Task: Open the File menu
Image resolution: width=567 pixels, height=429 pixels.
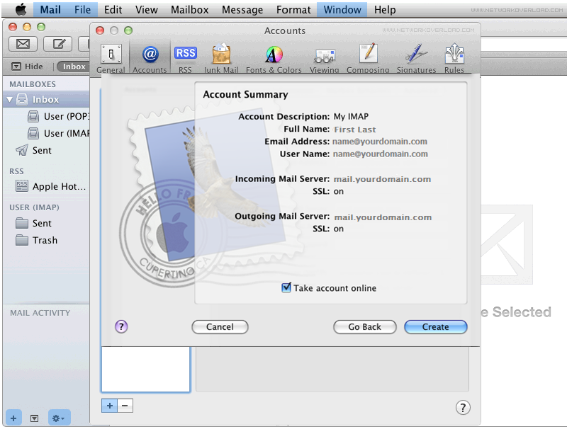Action: tap(82, 9)
